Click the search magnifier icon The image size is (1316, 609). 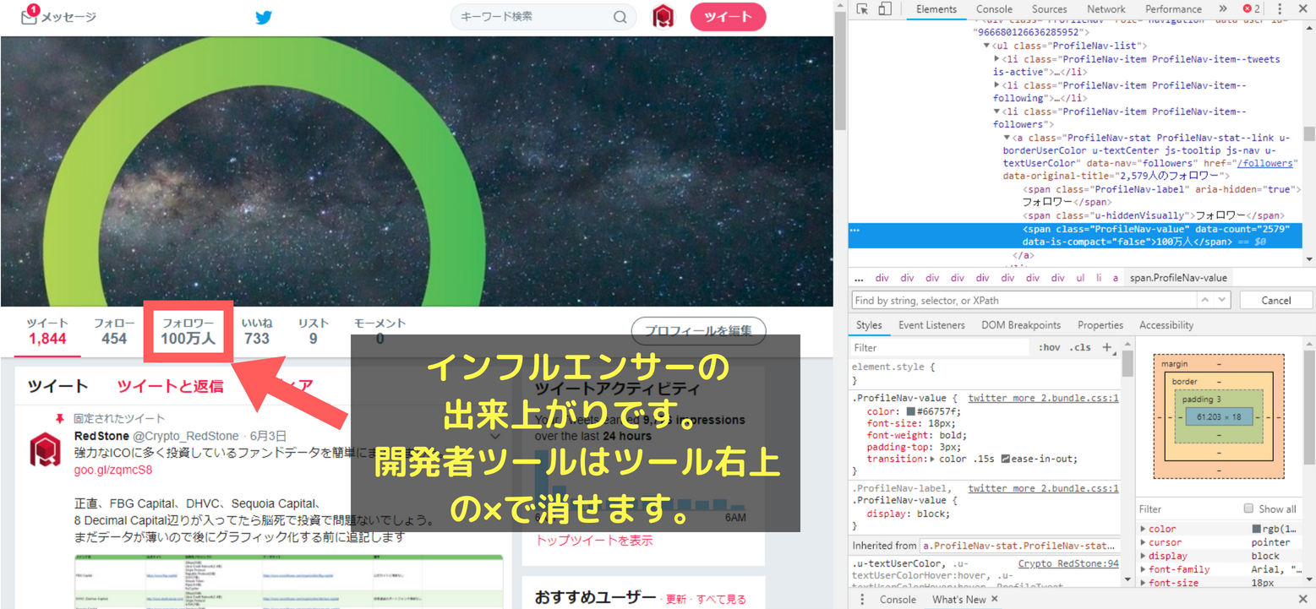(x=620, y=17)
